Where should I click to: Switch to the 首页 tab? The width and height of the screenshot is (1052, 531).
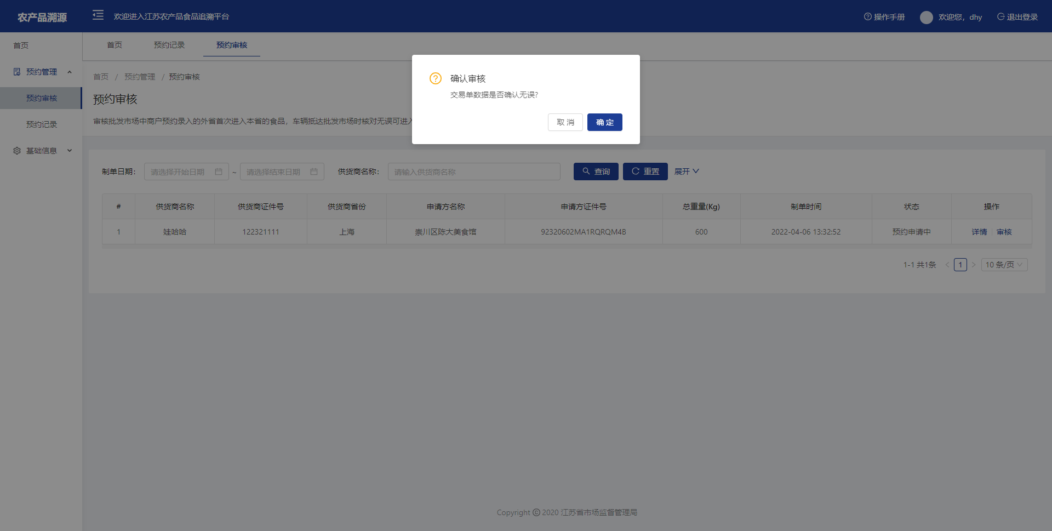(115, 45)
